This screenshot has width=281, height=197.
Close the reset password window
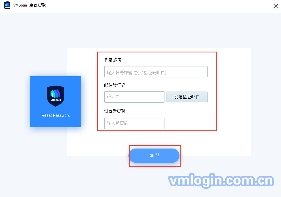click(x=276, y=6)
